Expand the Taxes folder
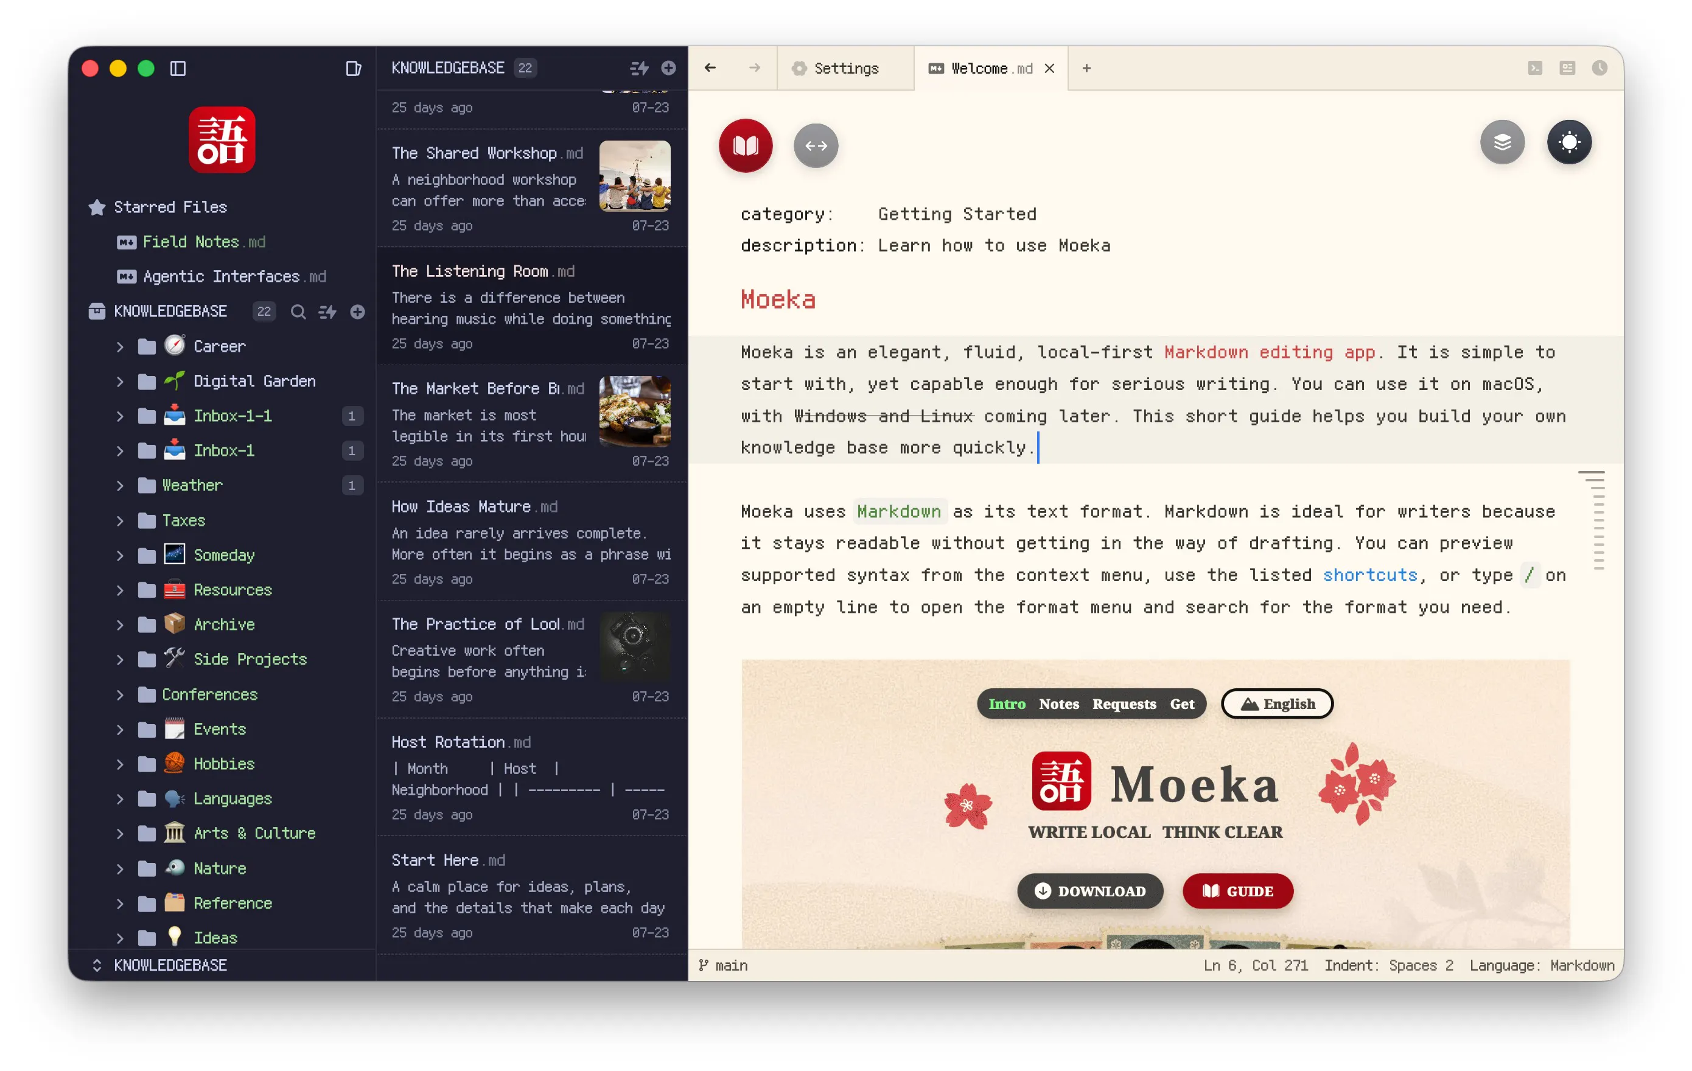The height and width of the screenshot is (1071, 1692). (x=119, y=521)
